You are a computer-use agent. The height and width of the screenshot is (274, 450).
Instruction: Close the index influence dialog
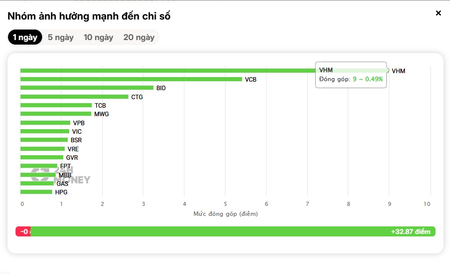[438, 13]
